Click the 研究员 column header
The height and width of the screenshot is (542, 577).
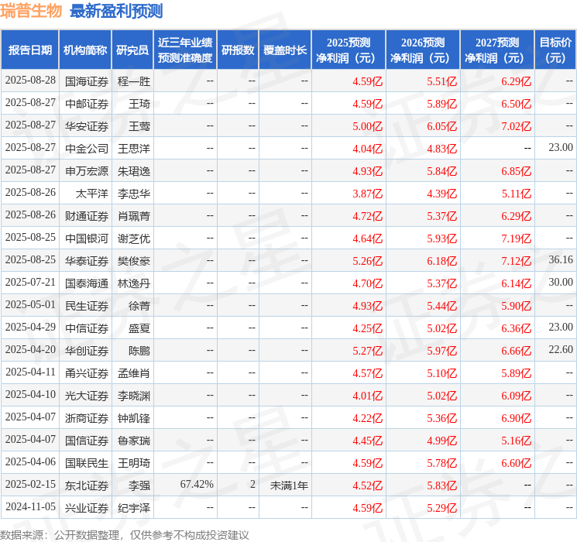132,50
